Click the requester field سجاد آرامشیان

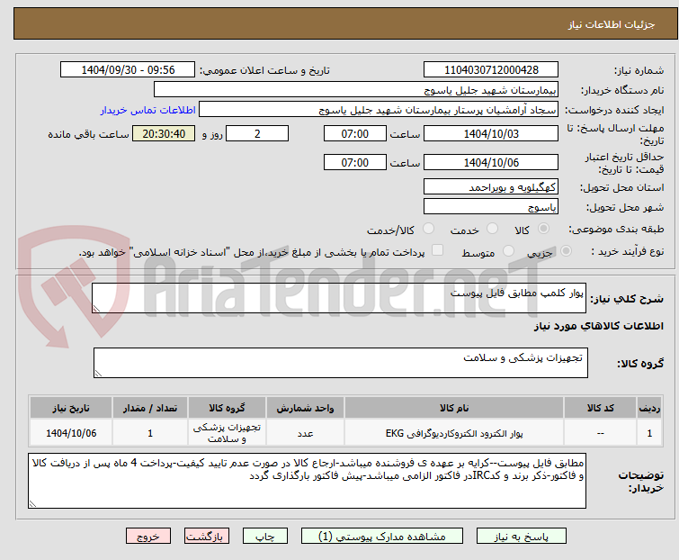click(379, 110)
